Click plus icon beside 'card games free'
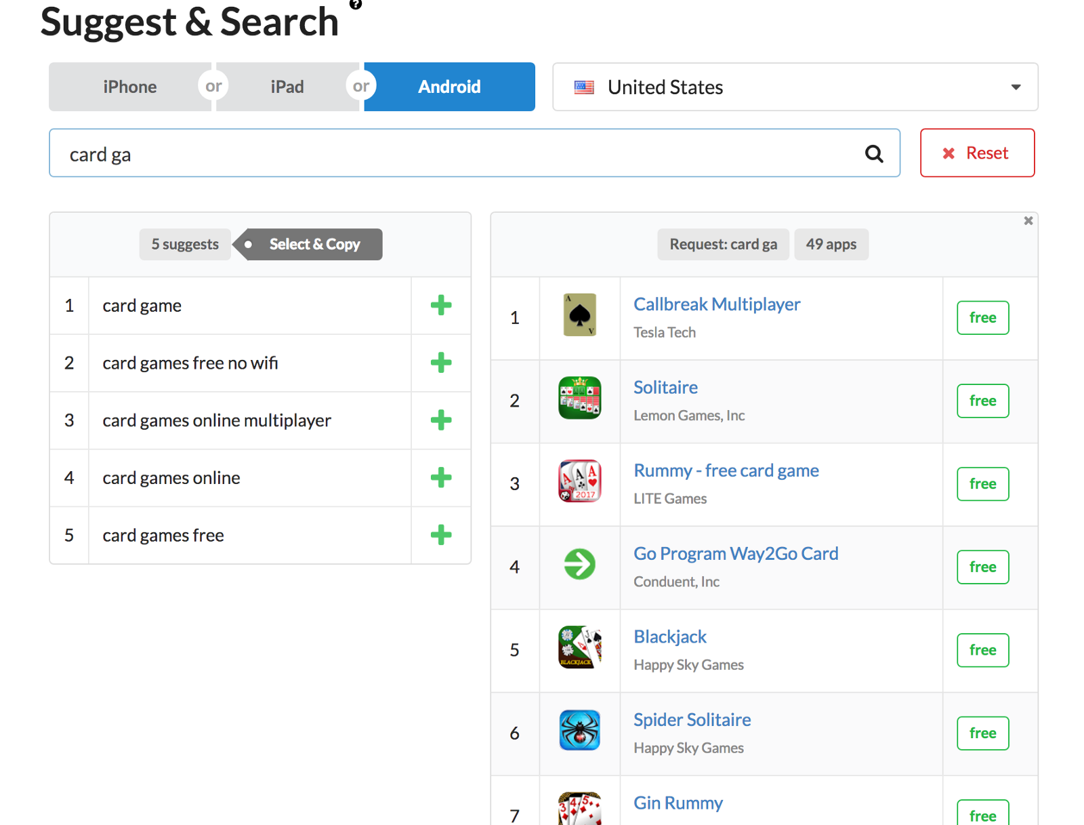 point(440,535)
